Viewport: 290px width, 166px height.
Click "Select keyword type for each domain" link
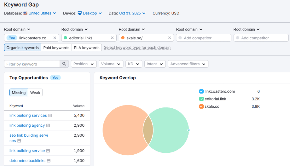137,48
